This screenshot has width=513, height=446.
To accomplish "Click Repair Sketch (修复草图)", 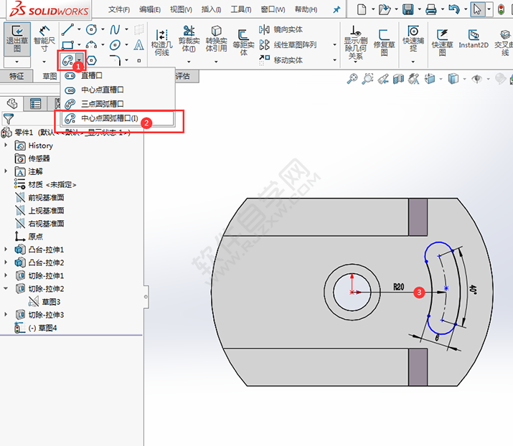I will pyautogui.click(x=384, y=42).
